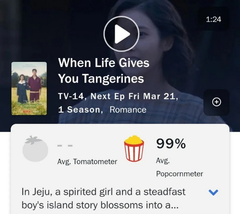Open the Romance genre link
This screenshot has width=240, height=214.
click(x=128, y=110)
